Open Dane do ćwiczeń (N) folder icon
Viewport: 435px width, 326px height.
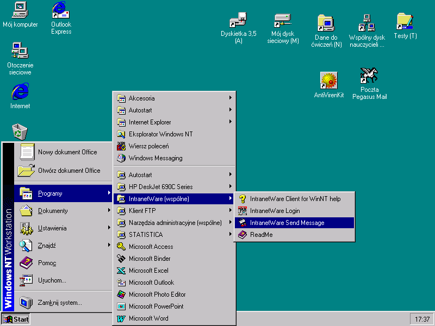(x=326, y=23)
